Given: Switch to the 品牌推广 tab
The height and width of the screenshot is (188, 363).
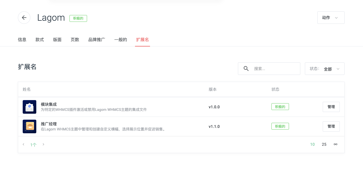Looking at the screenshot, I should click(x=97, y=40).
